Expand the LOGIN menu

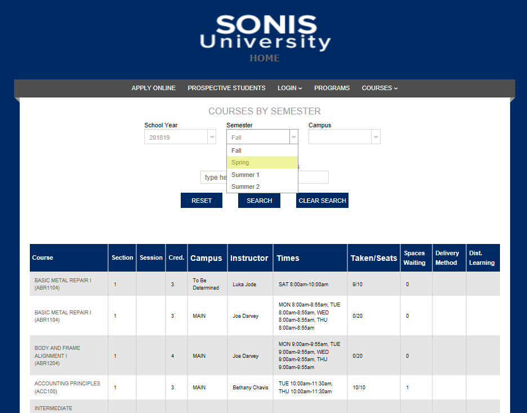pos(289,88)
